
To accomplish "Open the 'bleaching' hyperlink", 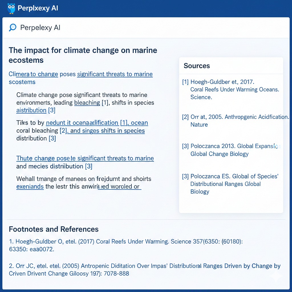I will coord(87,103).
